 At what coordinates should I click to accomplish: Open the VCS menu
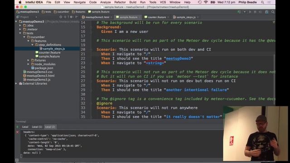pyautogui.click(x=163, y=2)
